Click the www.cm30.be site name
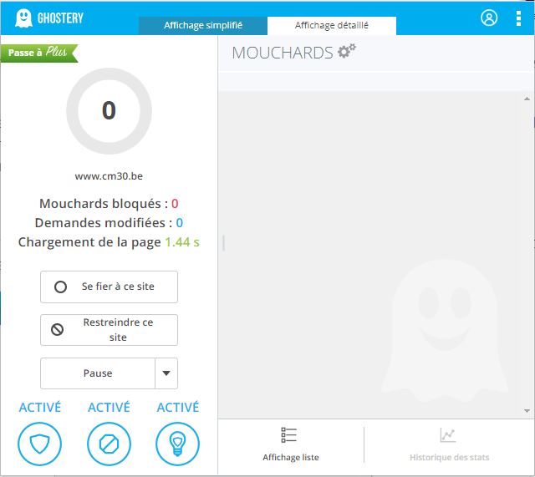This screenshot has height=477, width=535. point(109,176)
